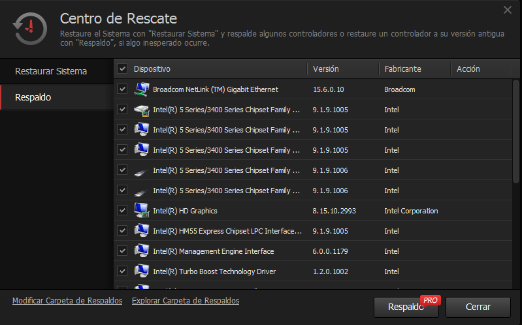Select the Intel(R) HD Graphics device name
This screenshot has height=325, width=522.
pos(185,211)
